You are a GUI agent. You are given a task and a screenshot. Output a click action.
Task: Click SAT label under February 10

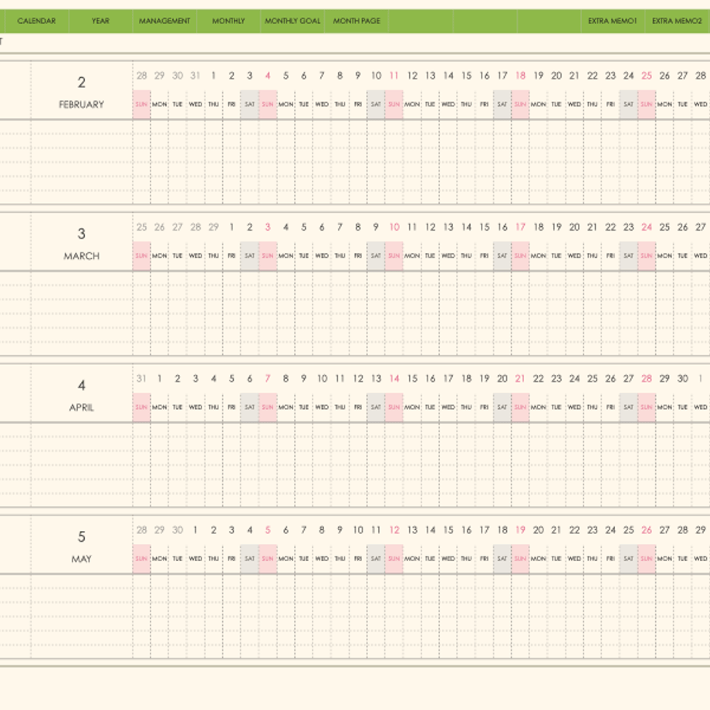376,105
